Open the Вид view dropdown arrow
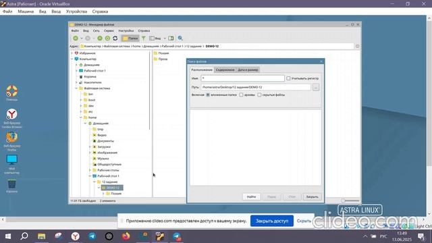The image size is (432, 243). 165,38
